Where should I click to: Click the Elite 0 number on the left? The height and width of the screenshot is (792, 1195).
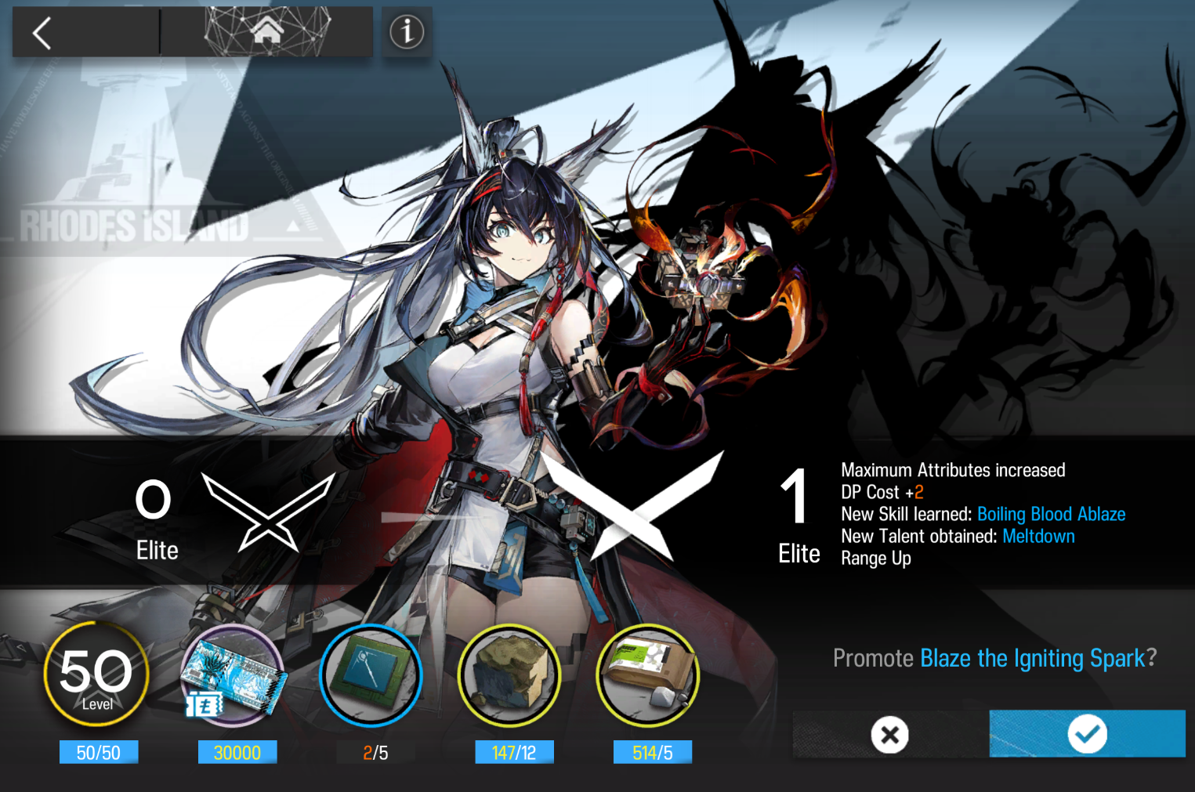(x=153, y=500)
